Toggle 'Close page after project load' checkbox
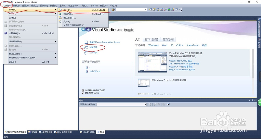The image size is (261, 139). 83,90
